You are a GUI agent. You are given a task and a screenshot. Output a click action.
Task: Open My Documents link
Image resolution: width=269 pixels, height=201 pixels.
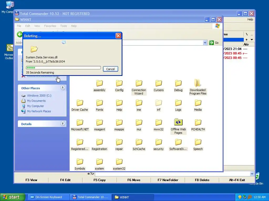(36, 101)
